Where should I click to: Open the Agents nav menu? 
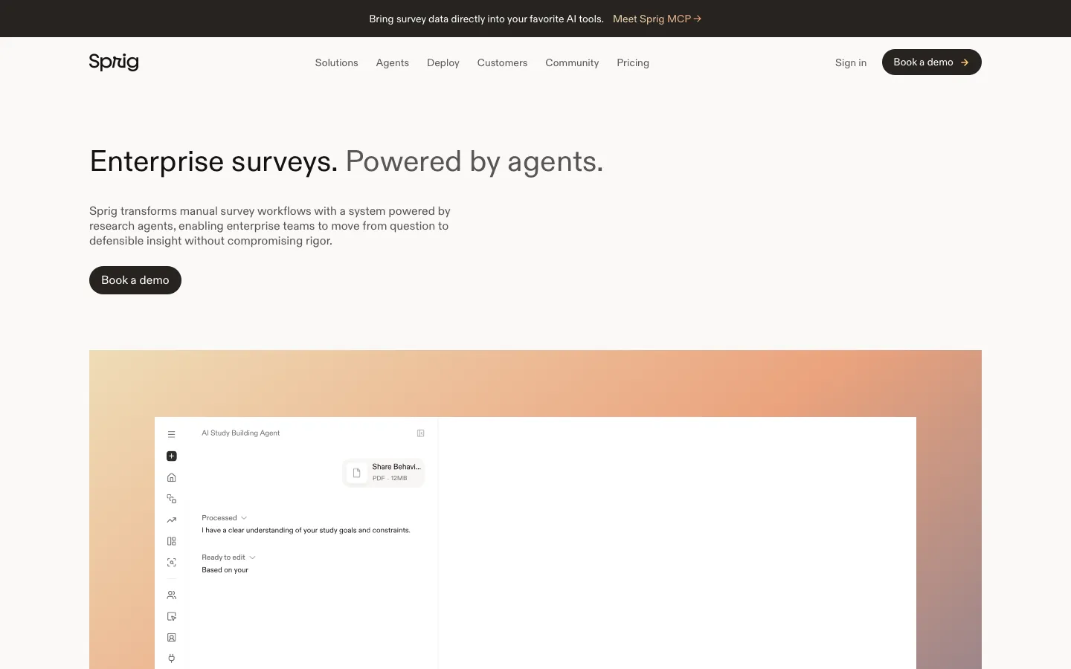393,63
